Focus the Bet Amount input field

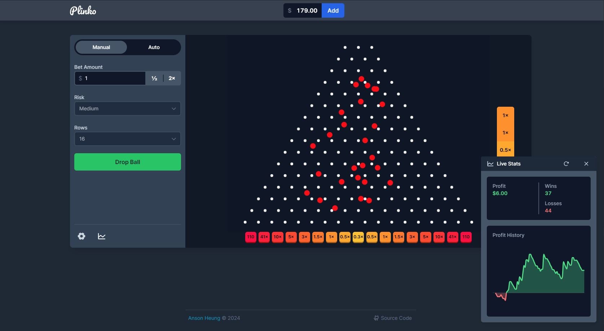(x=110, y=78)
